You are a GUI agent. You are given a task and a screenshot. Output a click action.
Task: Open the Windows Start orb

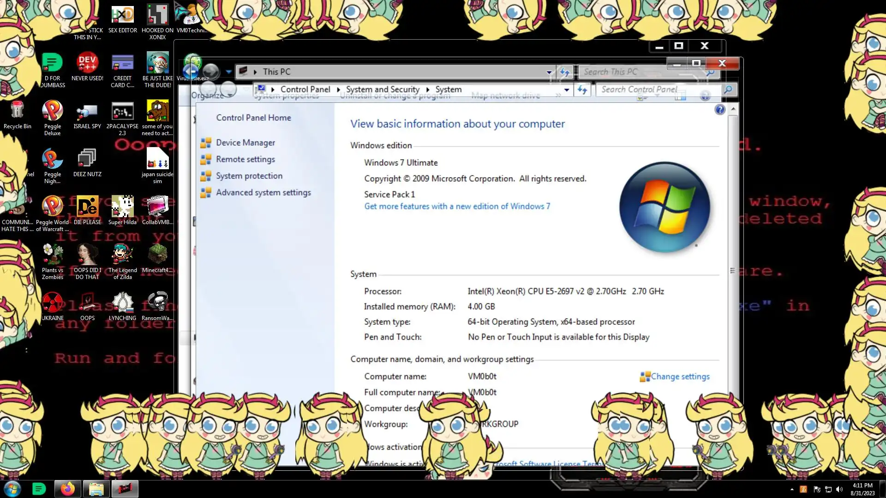click(12, 489)
